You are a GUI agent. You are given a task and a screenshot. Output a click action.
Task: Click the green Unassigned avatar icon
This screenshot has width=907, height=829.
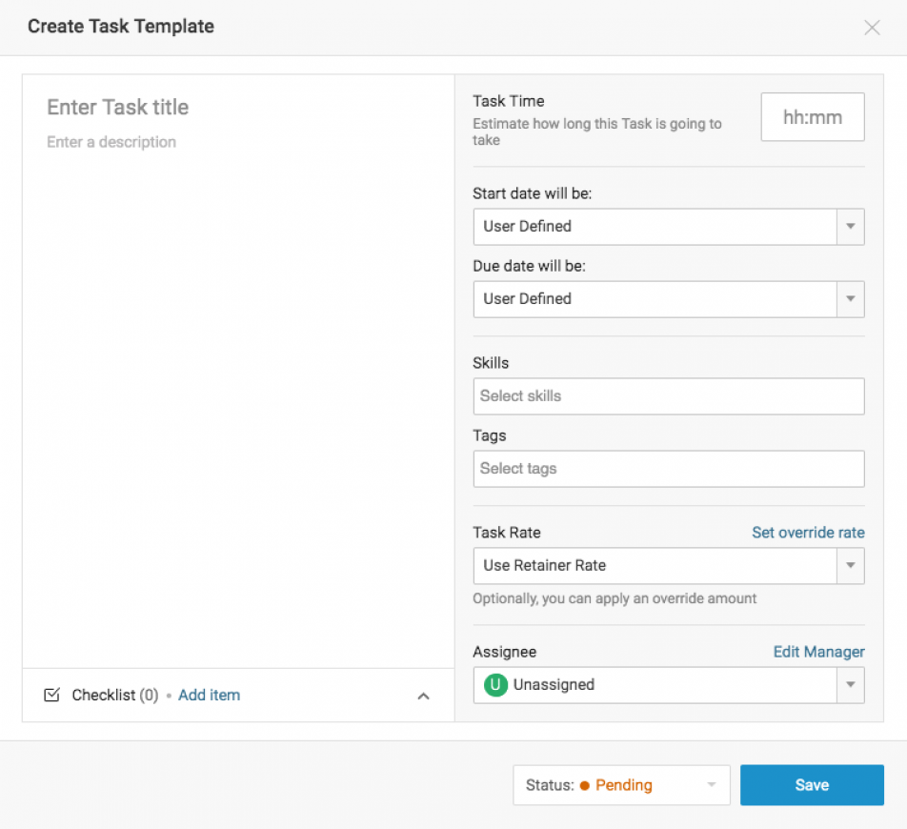point(494,684)
